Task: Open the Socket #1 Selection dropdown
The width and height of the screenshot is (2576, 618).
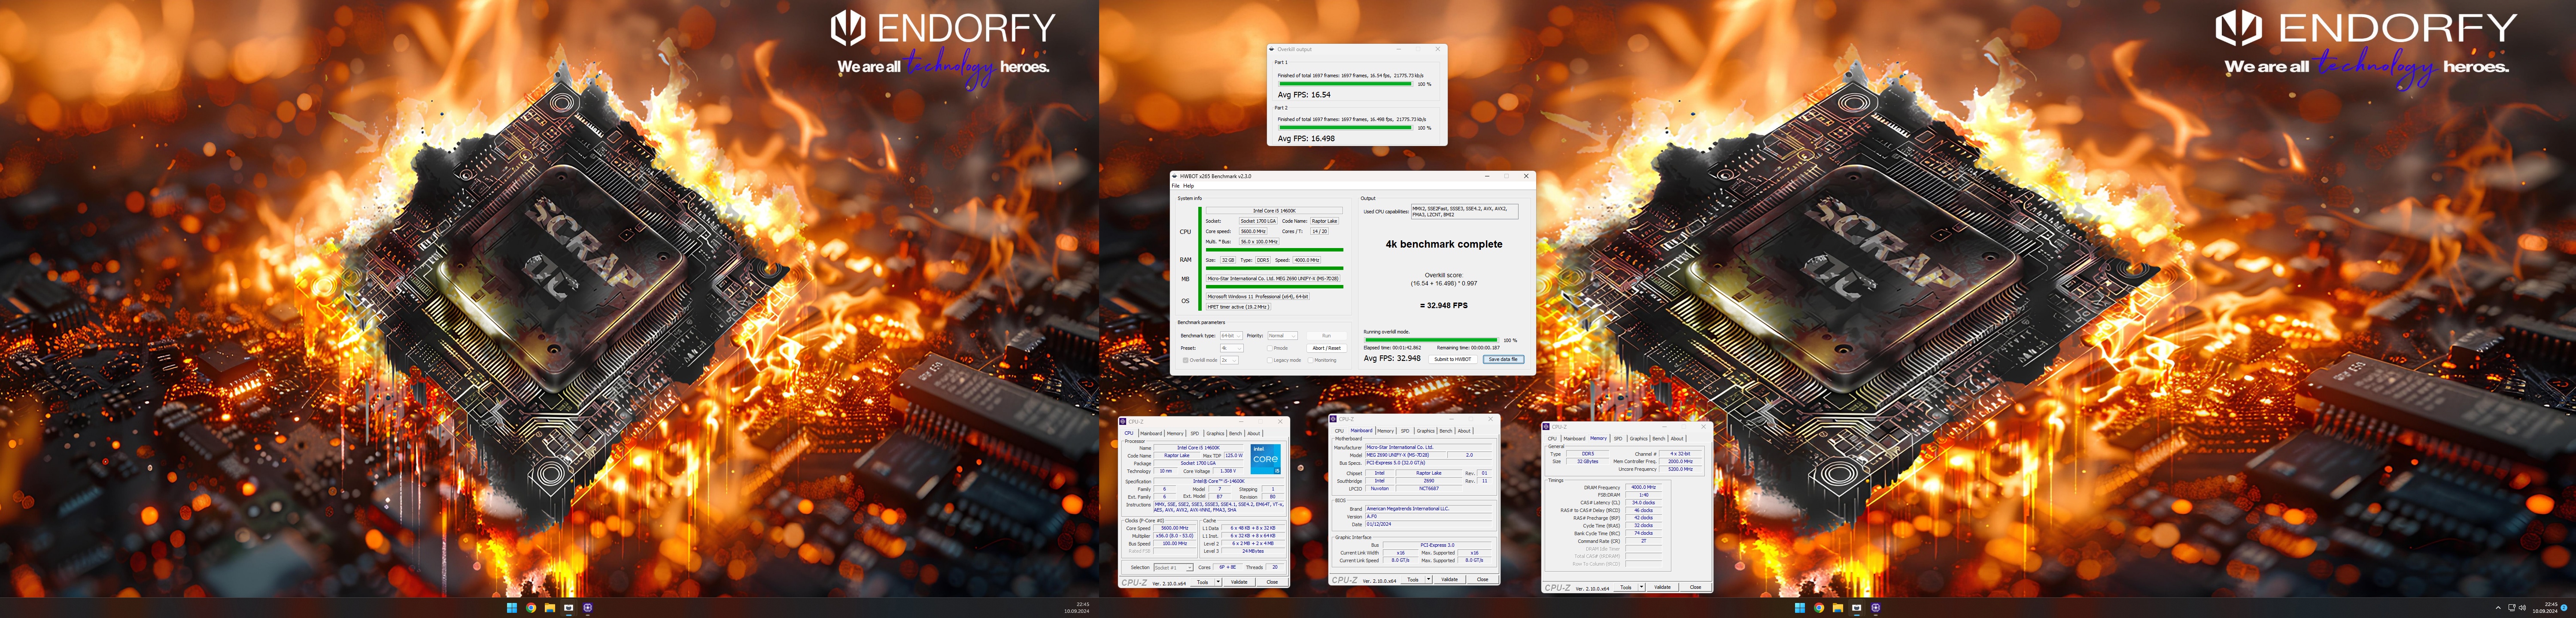Action: 1173,568
